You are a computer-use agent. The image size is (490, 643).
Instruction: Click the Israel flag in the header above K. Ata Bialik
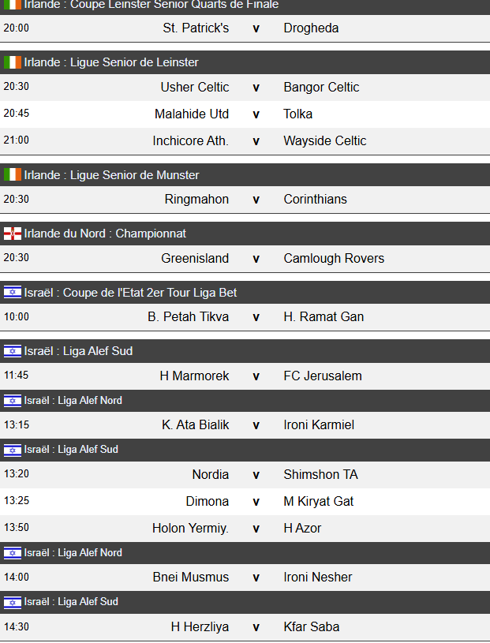[13, 401]
